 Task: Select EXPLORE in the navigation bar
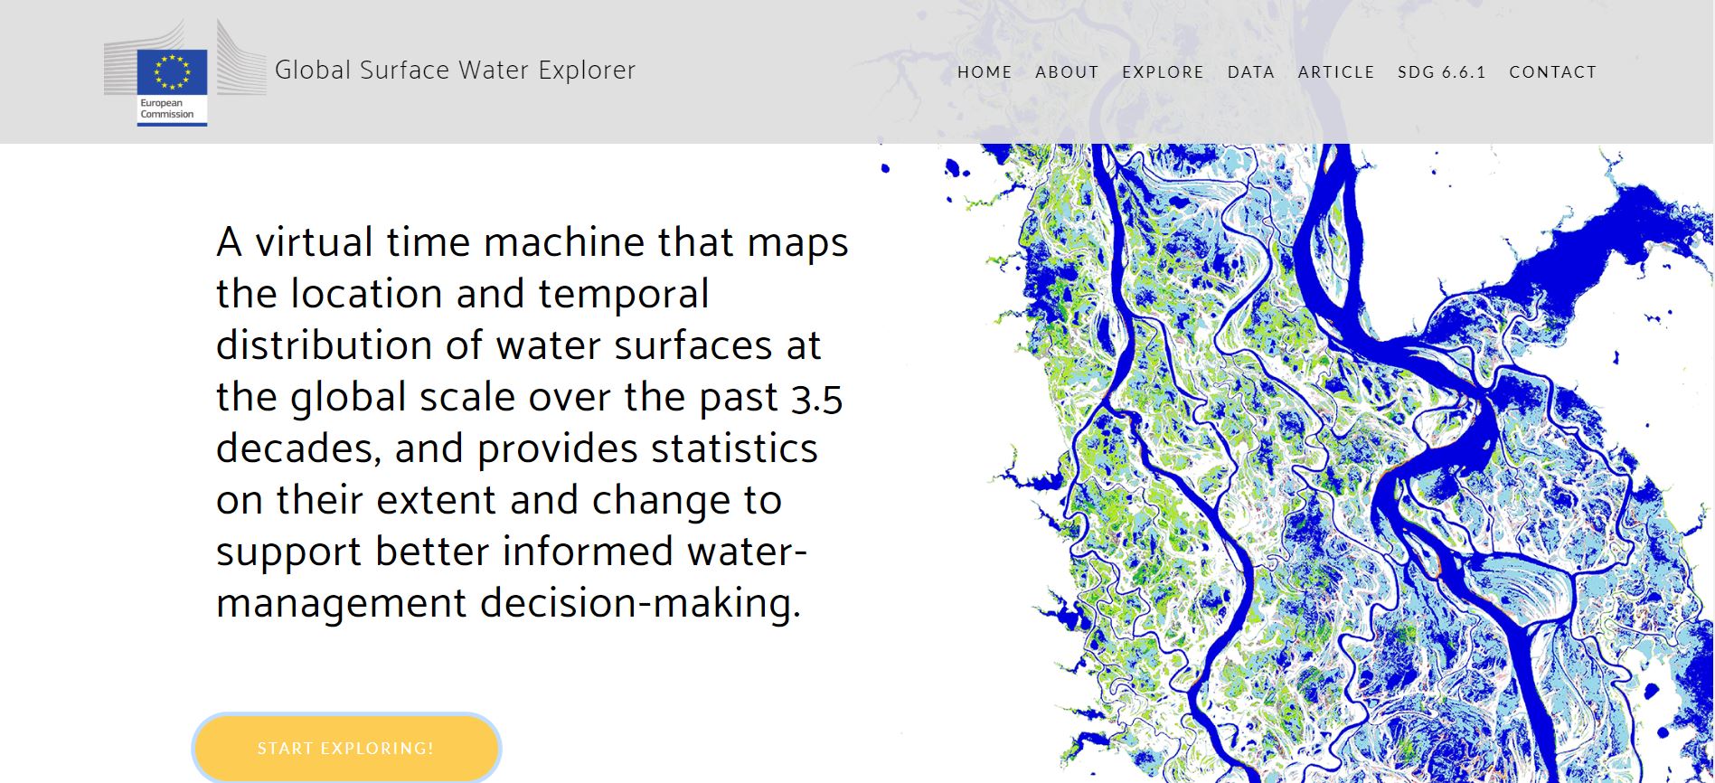[1163, 72]
